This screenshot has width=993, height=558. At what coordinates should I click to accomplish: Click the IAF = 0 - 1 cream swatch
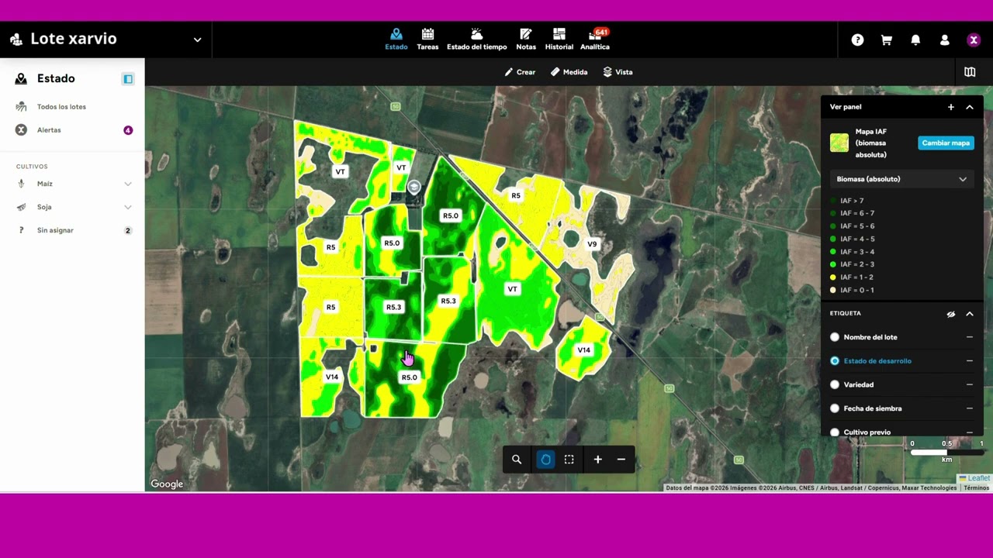(x=833, y=290)
